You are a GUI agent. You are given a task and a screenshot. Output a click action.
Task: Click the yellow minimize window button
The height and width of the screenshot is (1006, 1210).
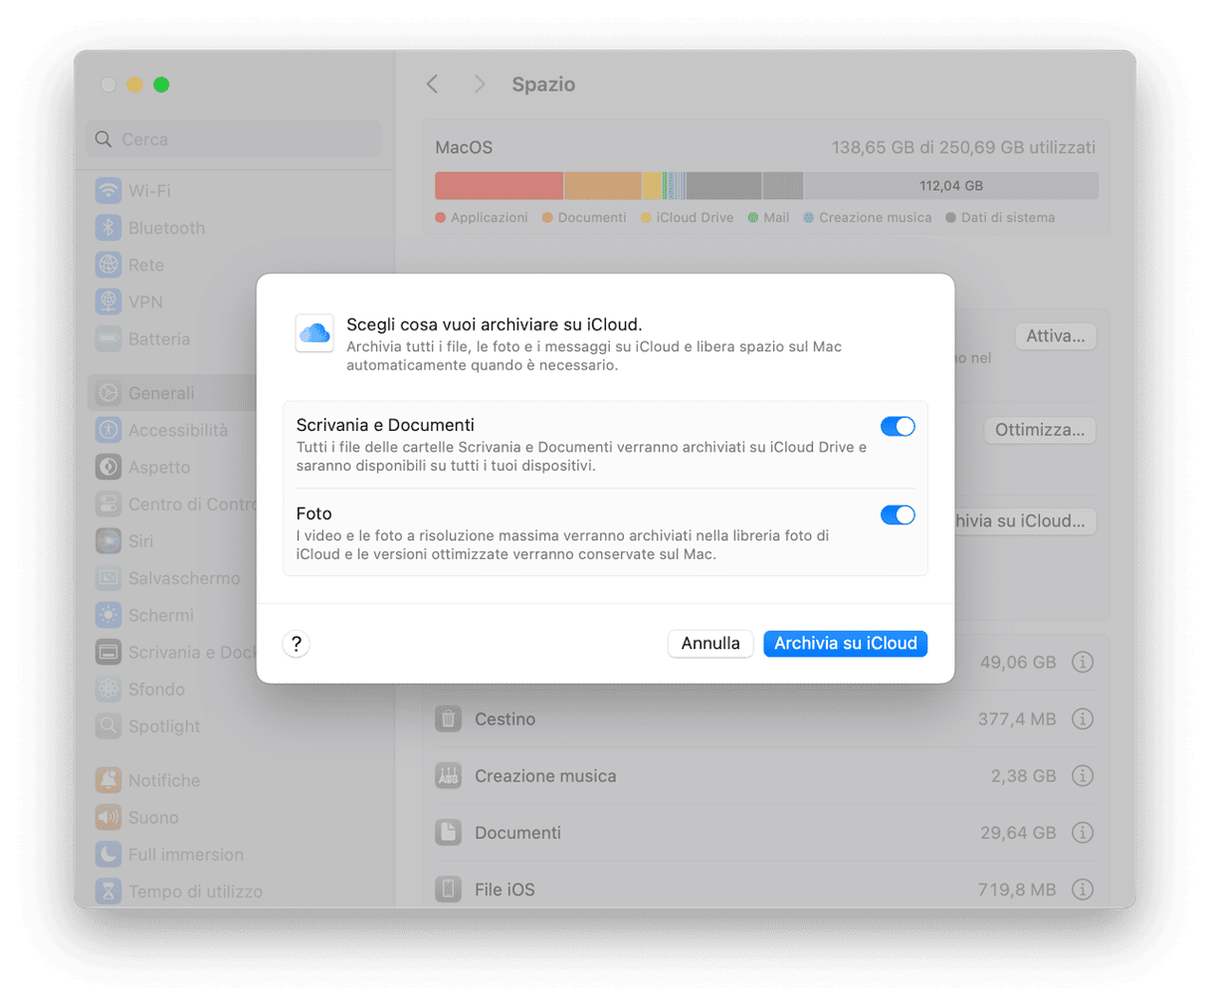click(134, 85)
